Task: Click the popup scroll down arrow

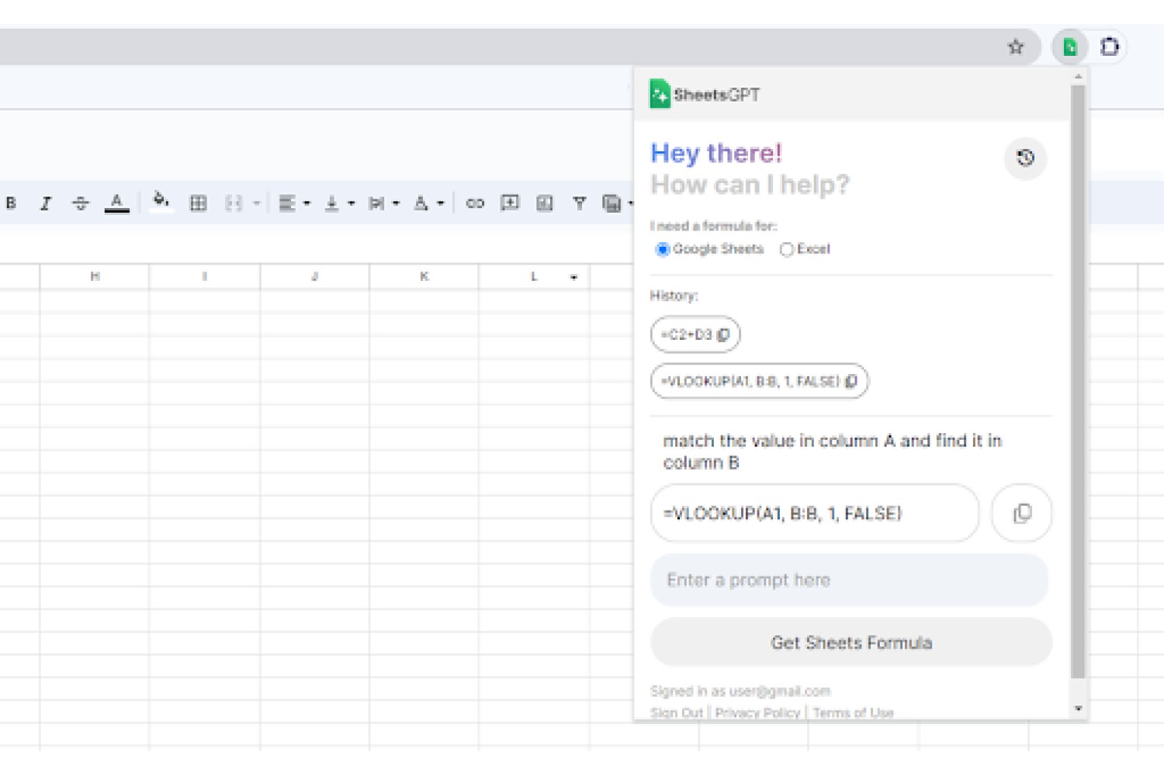Action: point(1078,708)
